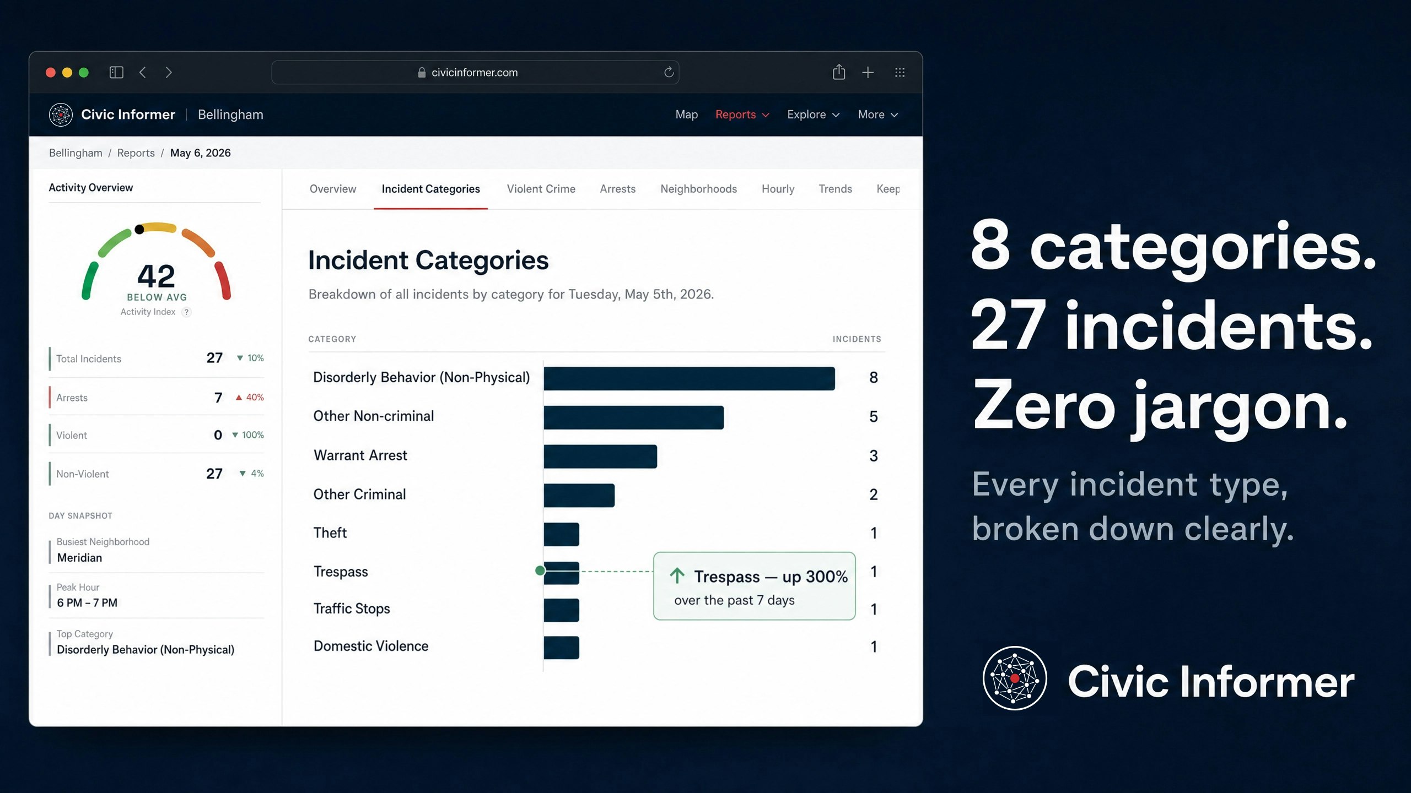1411x793 pixels.
Task: Click the Theft bar in chart
Action: (561, 534)
